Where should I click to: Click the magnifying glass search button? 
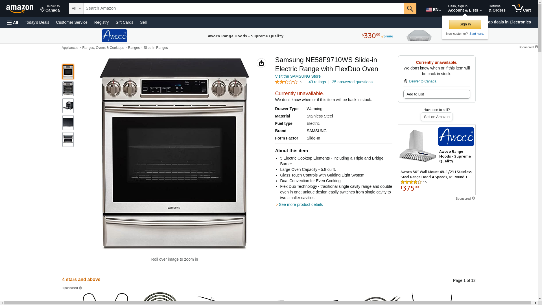(410, 8)
